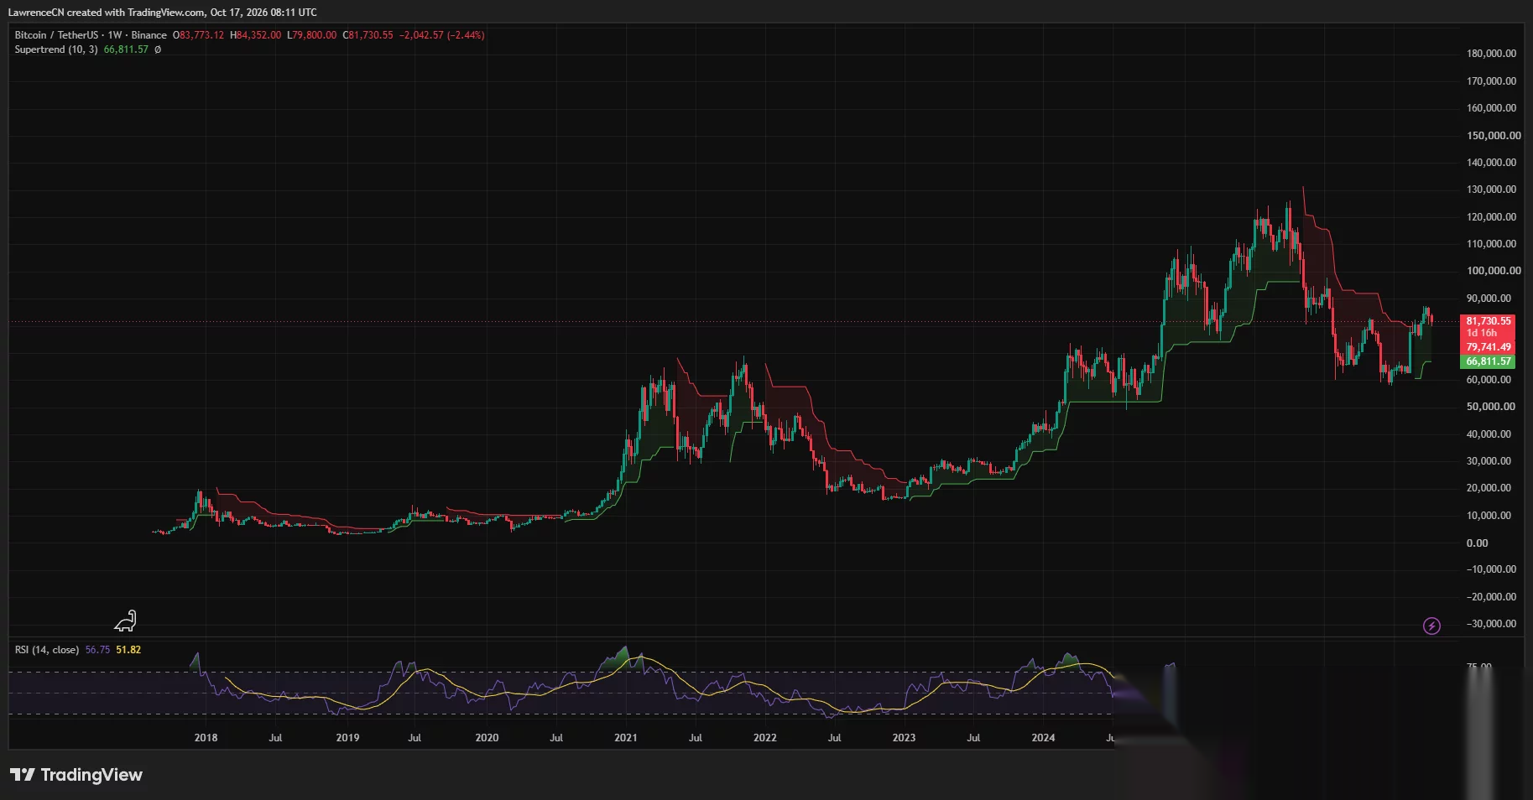Click the 50,000.00 price axis label
Image resolution: width=1533 pixels, height=800 pixels.
(x=1490, y=407)
